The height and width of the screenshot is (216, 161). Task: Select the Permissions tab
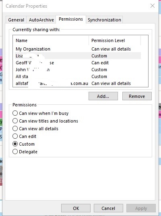[71, 19]
